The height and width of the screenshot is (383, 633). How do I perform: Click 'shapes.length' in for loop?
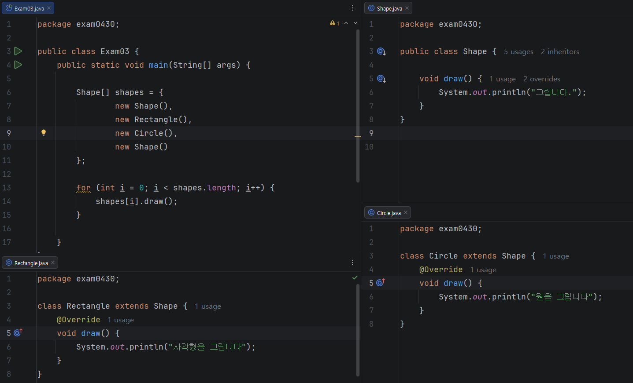click(204, 188)
